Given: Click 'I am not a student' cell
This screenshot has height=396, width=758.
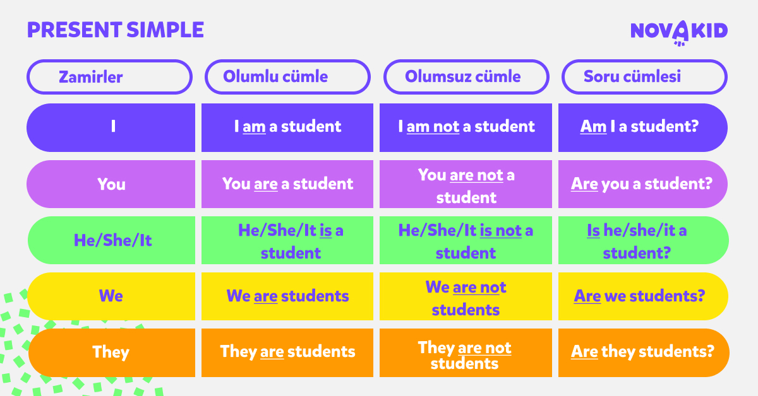Looking at the screenshot, I should pos(466,127).
